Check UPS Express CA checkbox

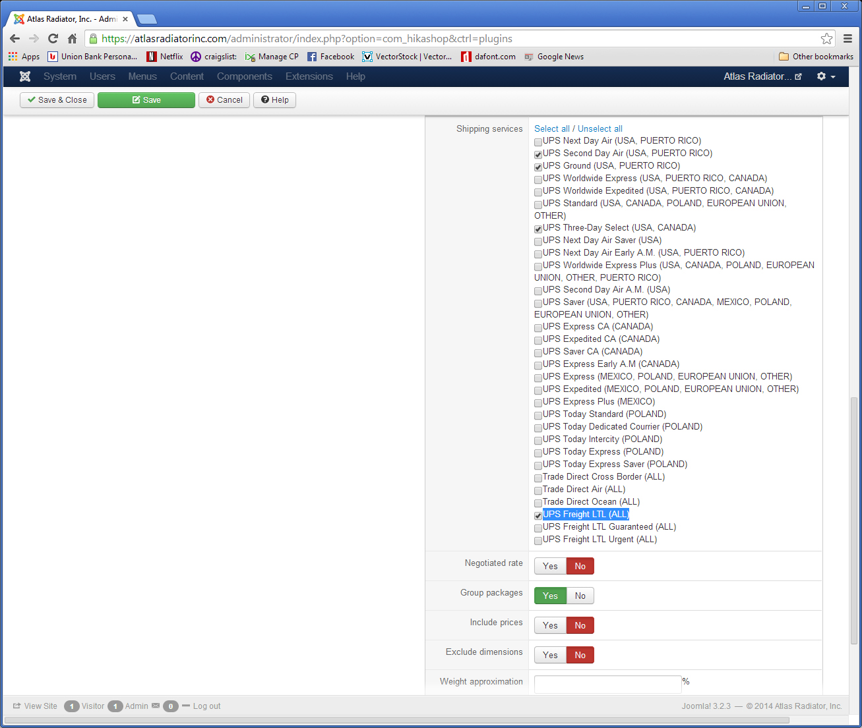pyautogui.click(x=538, y=327)
